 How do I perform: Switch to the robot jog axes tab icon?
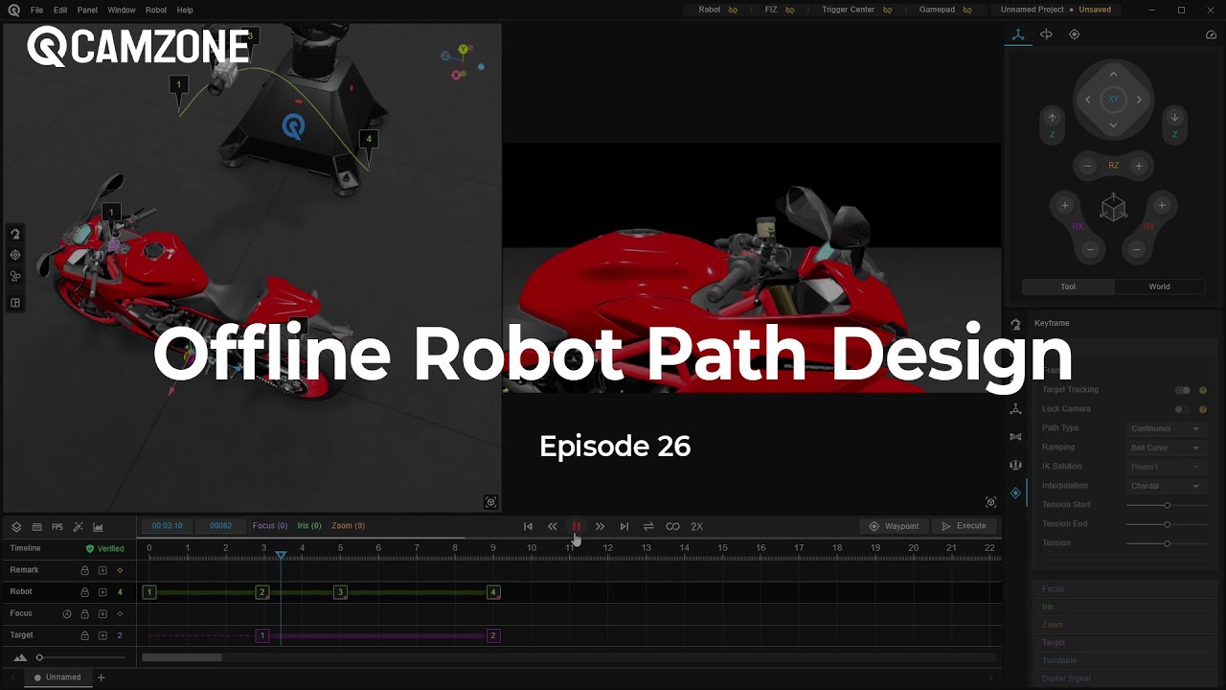tap(1018, 34)
